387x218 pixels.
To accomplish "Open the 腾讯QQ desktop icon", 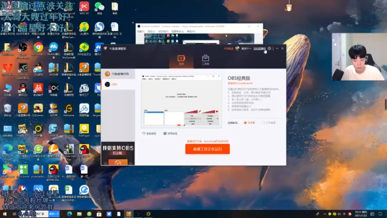I will [23, 90].
